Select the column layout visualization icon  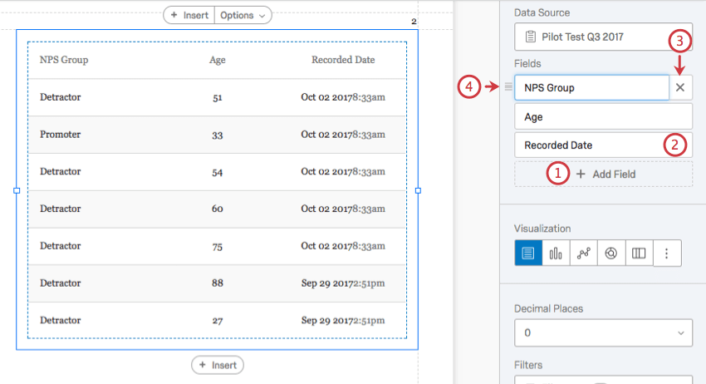point(638,254)
